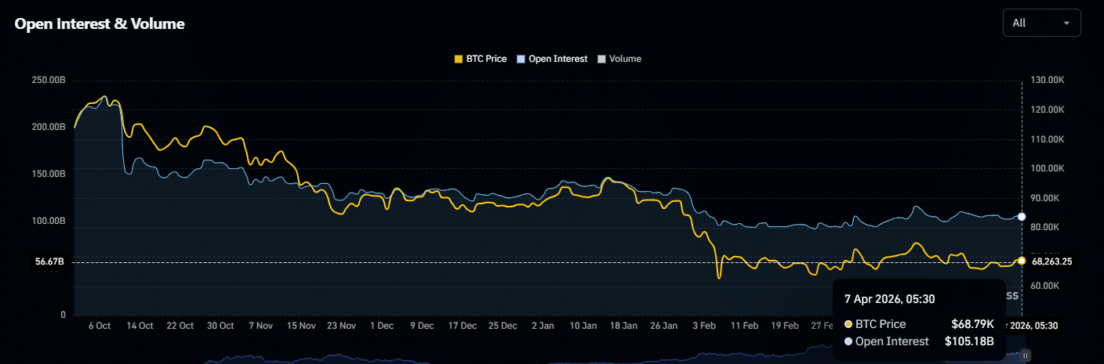Click the 18 Jan date axis label
The height and width of the screenshot is (364, 1104).
tap(624, 326)
